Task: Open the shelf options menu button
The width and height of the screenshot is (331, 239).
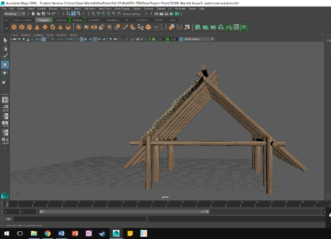Action: (6, 28)
